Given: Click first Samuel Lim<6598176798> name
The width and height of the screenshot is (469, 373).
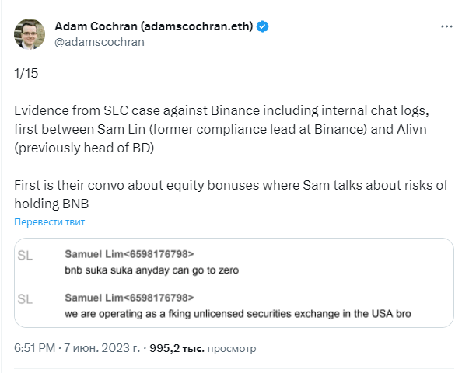Looking at the screenshot, I should [130, 254].
